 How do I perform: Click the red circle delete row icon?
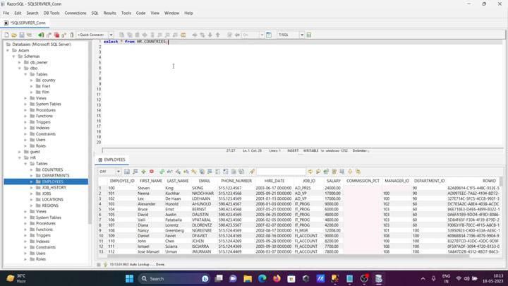(152, 171)
